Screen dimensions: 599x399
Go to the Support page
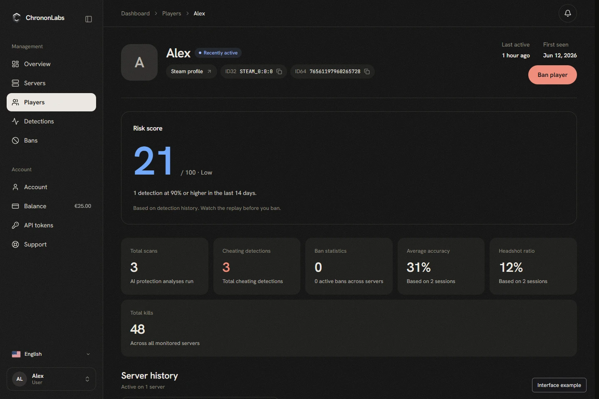pyautogui.click(x=51, y=244)
